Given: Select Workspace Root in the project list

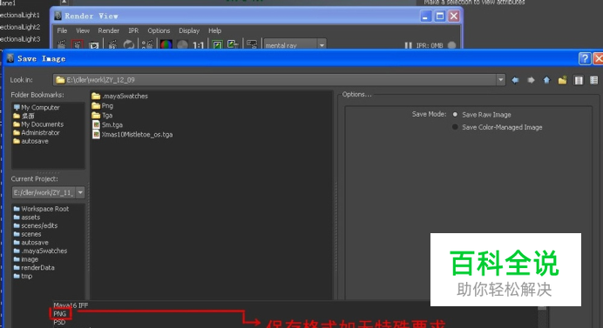Looking at the screenshot, I should [x=41, y=209].
